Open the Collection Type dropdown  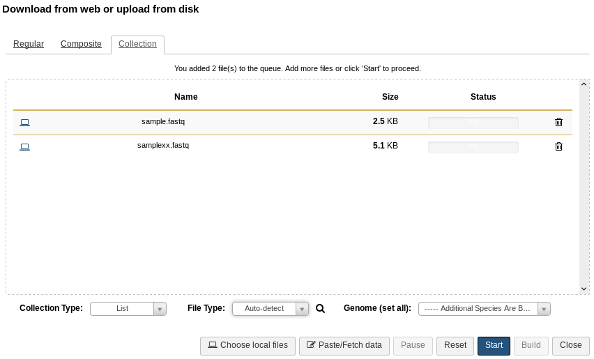(x=128, y=309)
